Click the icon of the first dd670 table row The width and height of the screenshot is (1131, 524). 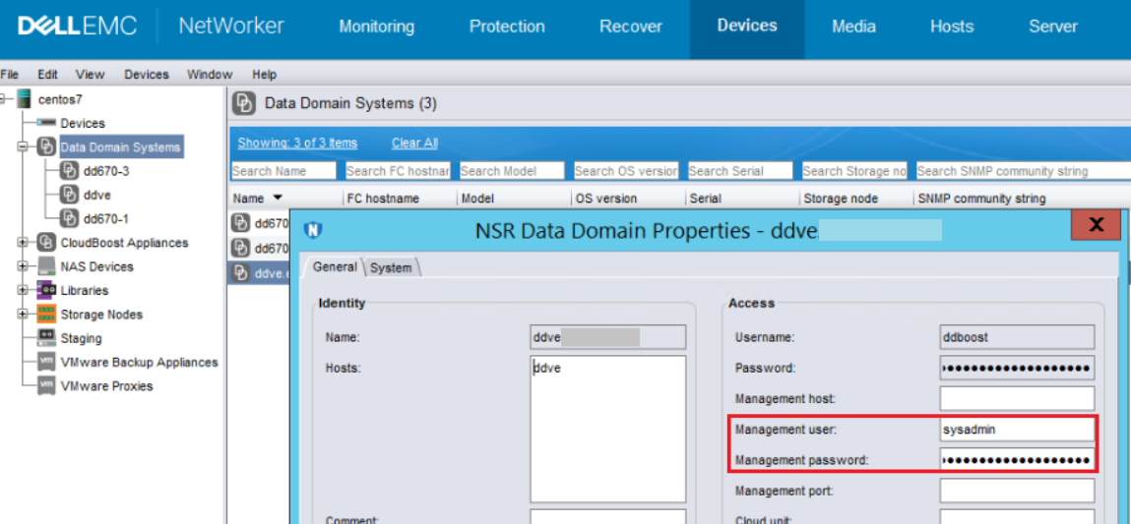240,223
